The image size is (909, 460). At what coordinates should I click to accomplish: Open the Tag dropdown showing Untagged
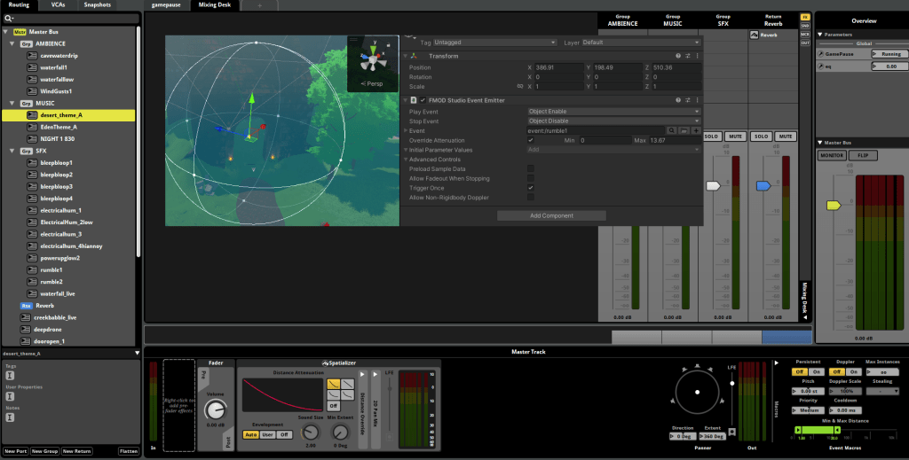pos(495,43)
